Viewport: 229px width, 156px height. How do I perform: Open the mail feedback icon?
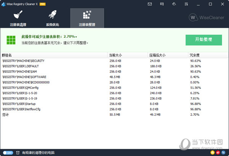[x=150, y=4]
